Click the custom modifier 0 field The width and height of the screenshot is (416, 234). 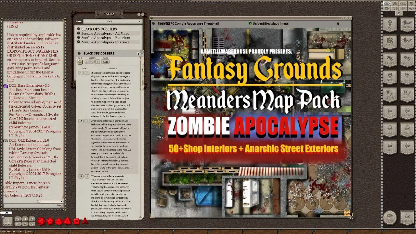click(x=97, y=62)
